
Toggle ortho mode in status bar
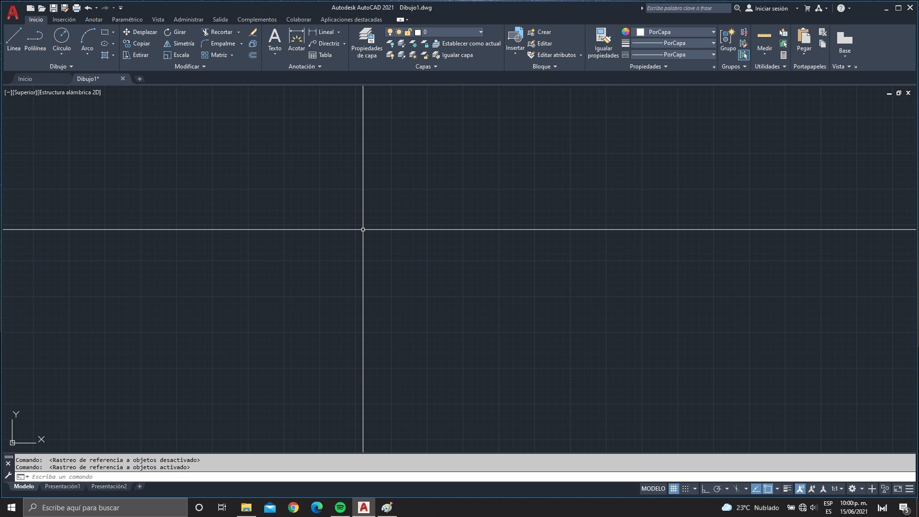tap(706, 489)
